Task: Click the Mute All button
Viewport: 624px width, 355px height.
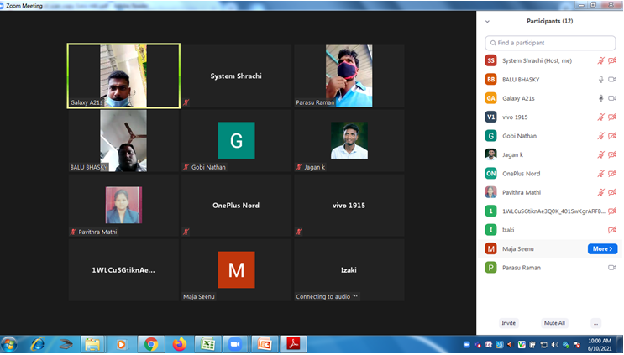Action: pyautogui.click(x=554, y=323)
